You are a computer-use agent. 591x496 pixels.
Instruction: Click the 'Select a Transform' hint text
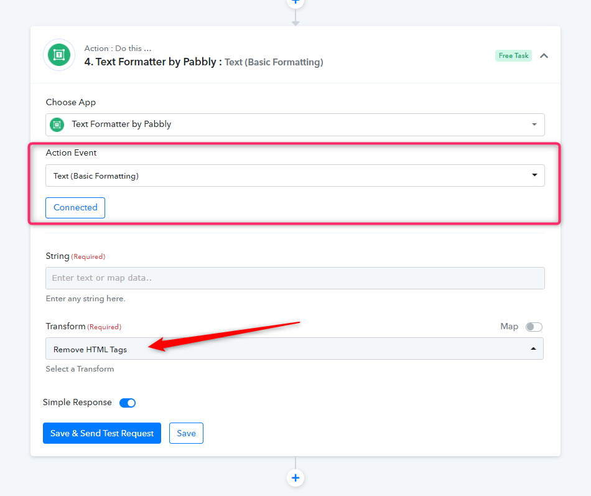point(80,369)
